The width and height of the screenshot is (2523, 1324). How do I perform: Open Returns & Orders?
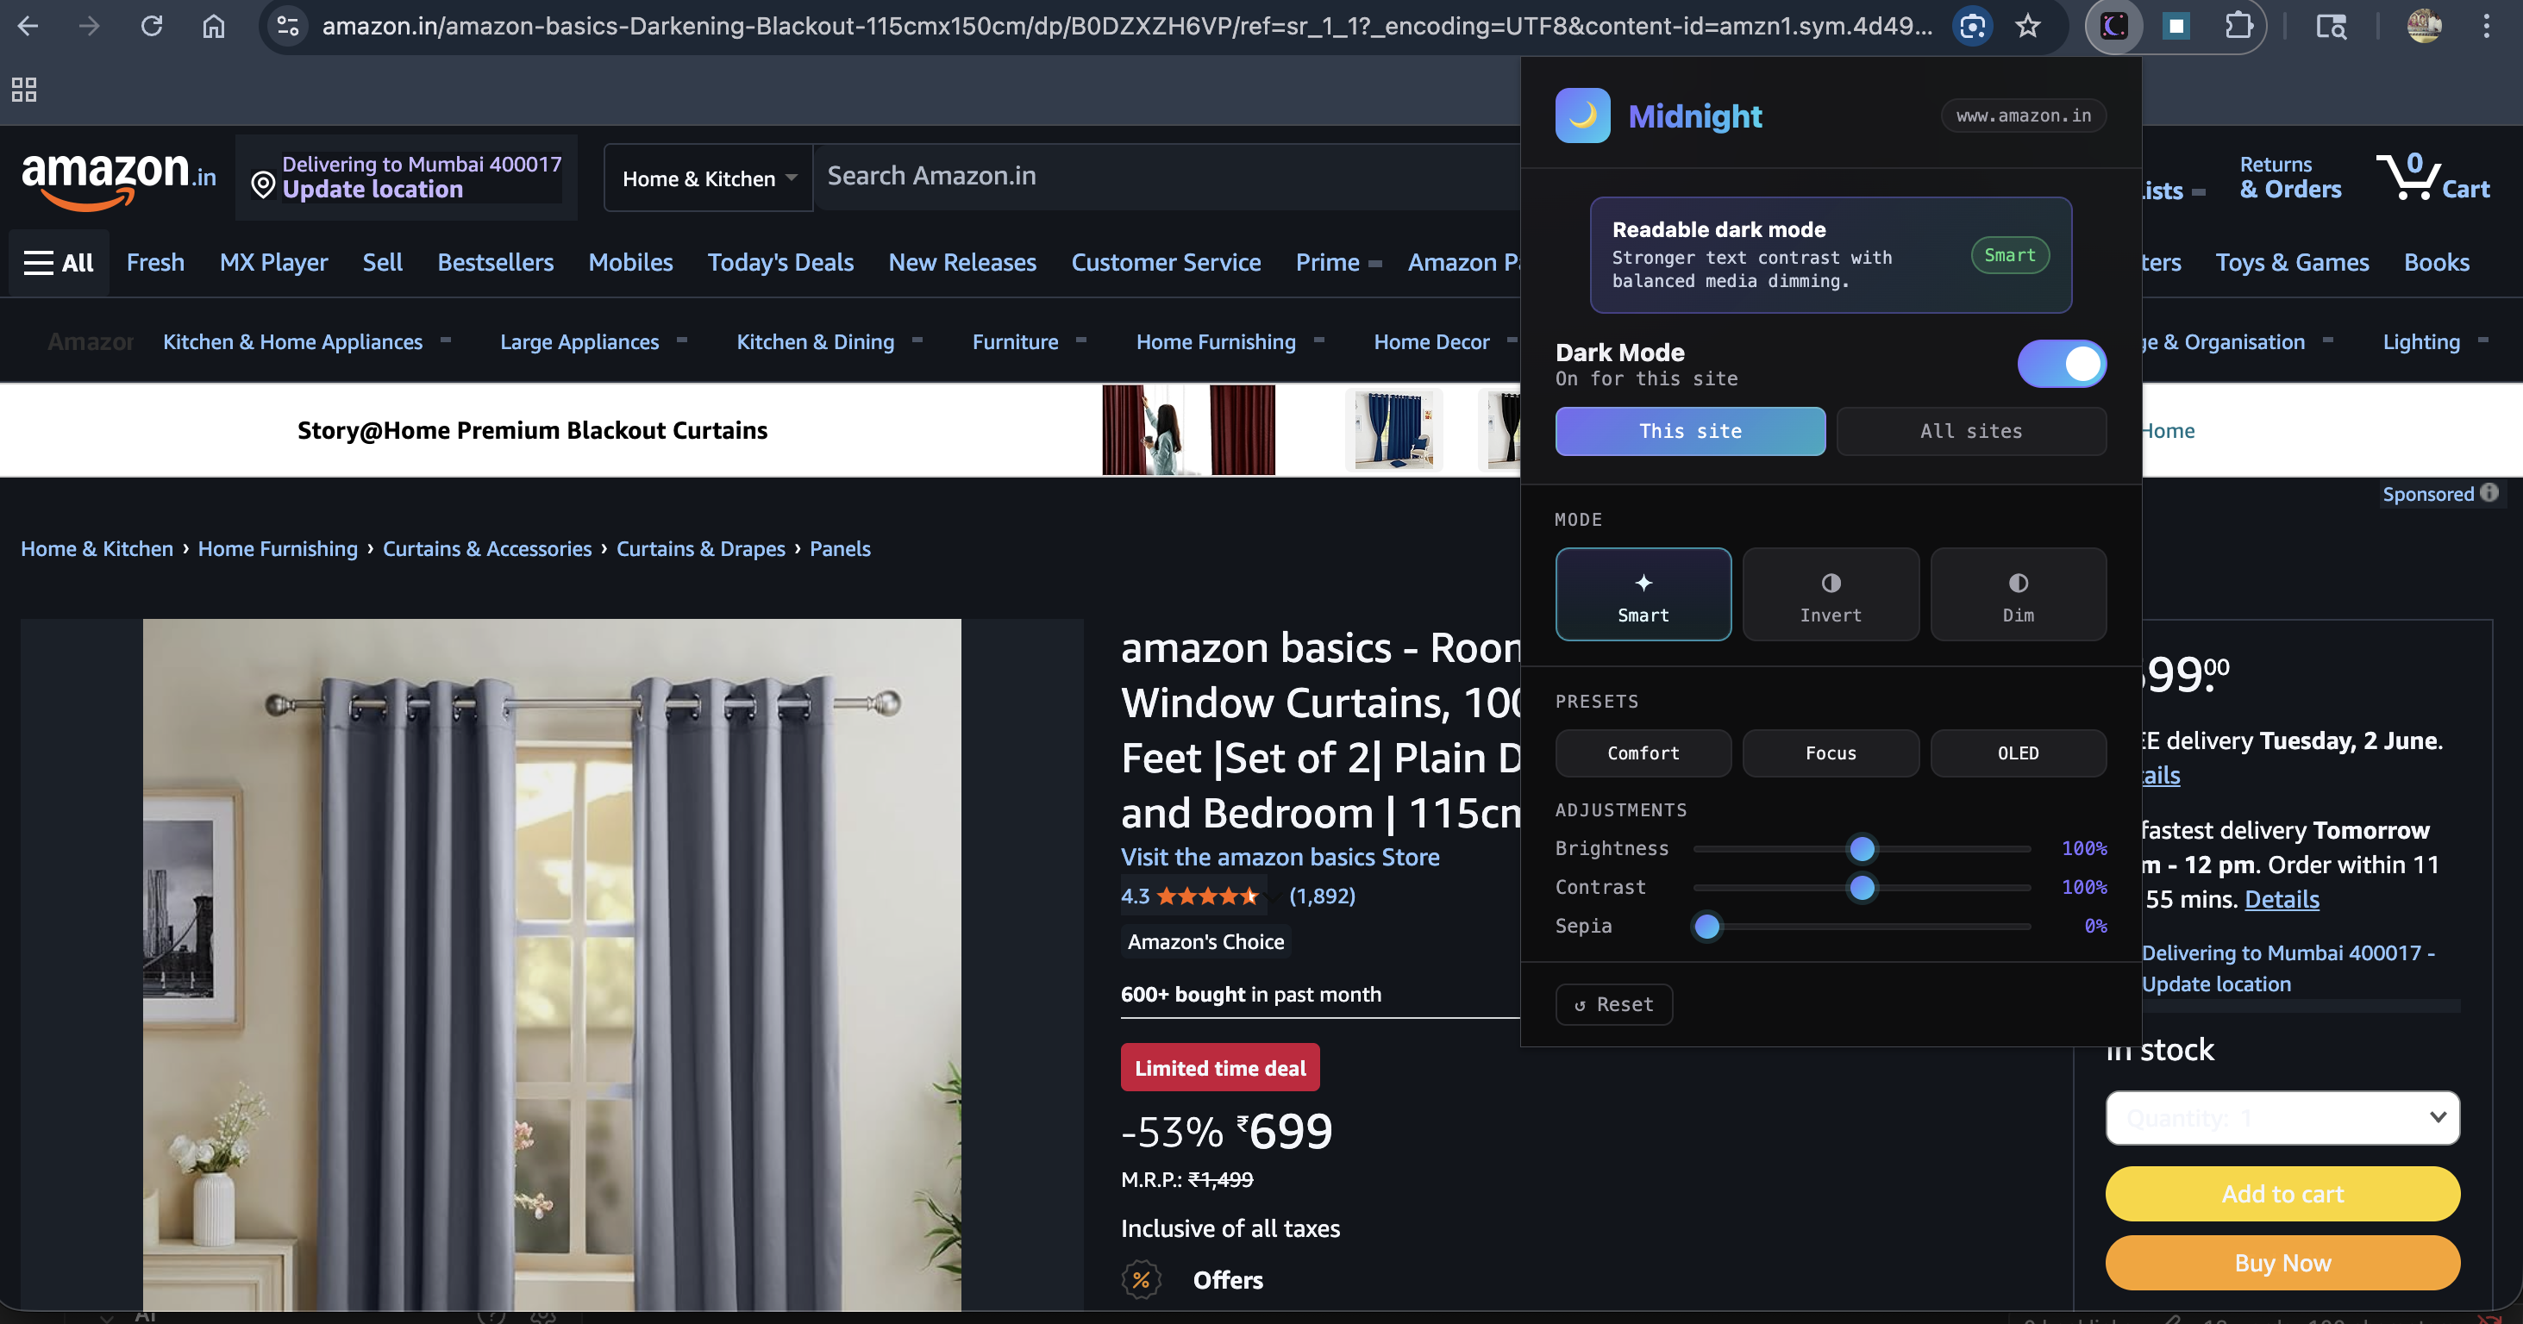coord(2290,178)
